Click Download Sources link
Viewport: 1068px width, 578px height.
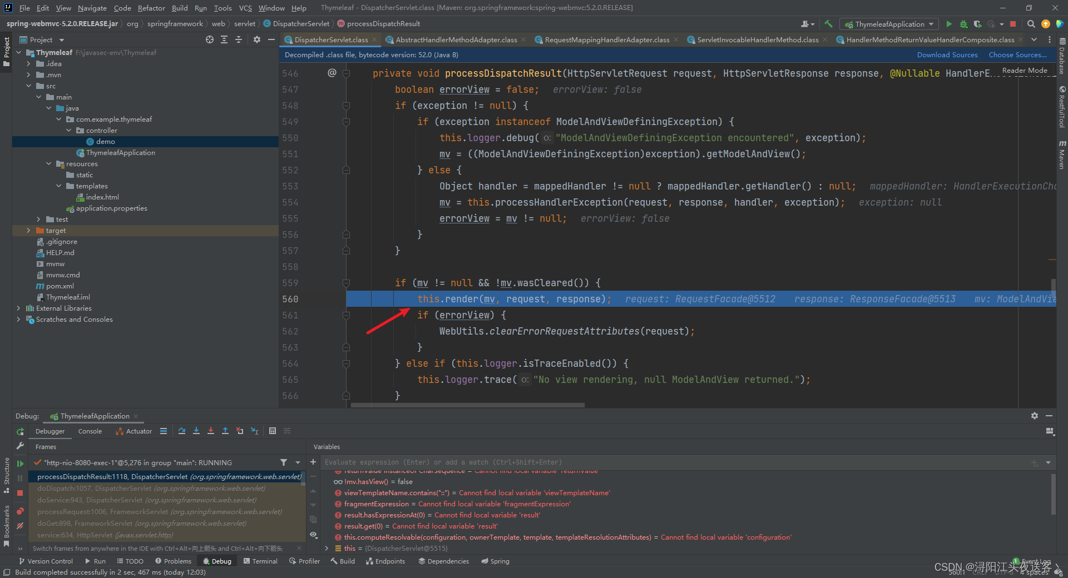[x=947, y=55]
